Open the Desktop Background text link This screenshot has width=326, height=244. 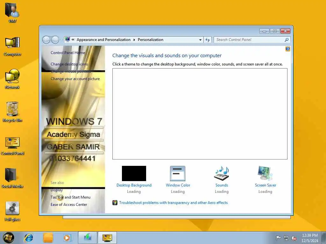(134, 185)
